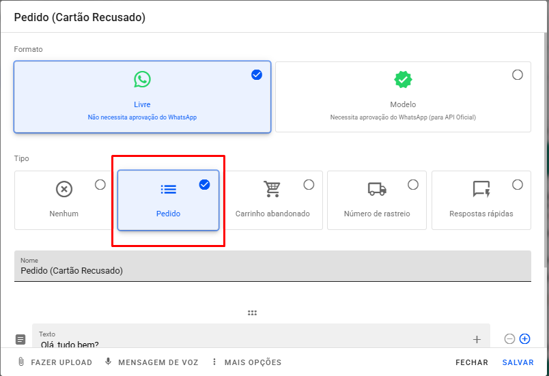Click the list icon in Pedido card

pos(168,189)
